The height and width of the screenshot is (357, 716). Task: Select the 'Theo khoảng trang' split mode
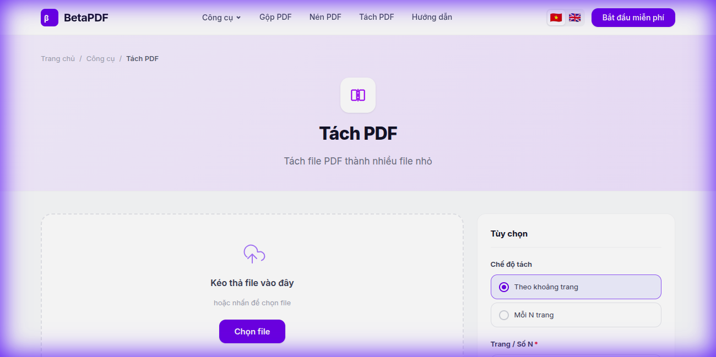point(576,287)
